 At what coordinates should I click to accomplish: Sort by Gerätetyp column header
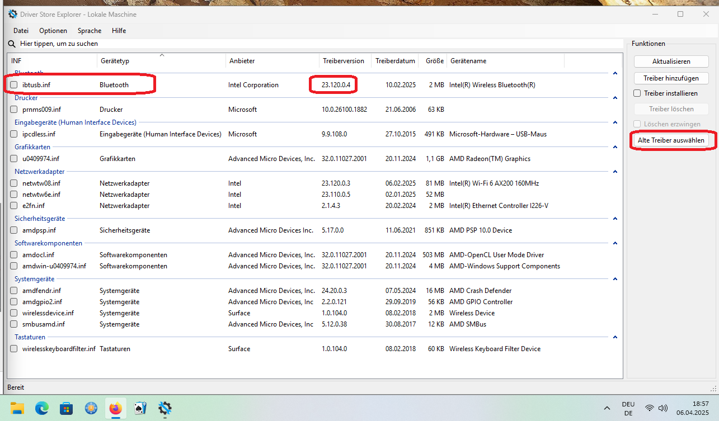click(x=161, y=61)
